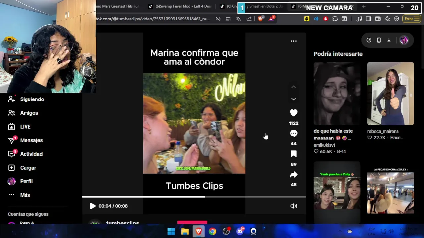This screenshot has width=424, height=238.
Task: Expand the hidden tray icons chevron
Action: 340,231
